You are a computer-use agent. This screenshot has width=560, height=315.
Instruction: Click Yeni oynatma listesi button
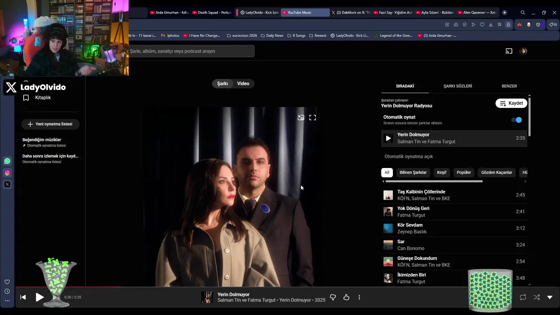[50, 124]
